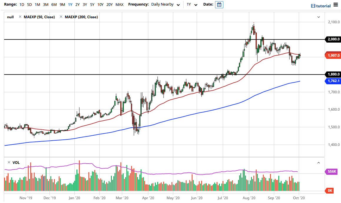The height and width of the screenshot is (203, 341).
Task: Open the tutorial link
Action: click(x=323, y=6)
